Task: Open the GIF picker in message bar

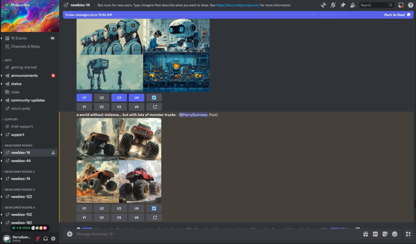Action: [x=375, y=234]
